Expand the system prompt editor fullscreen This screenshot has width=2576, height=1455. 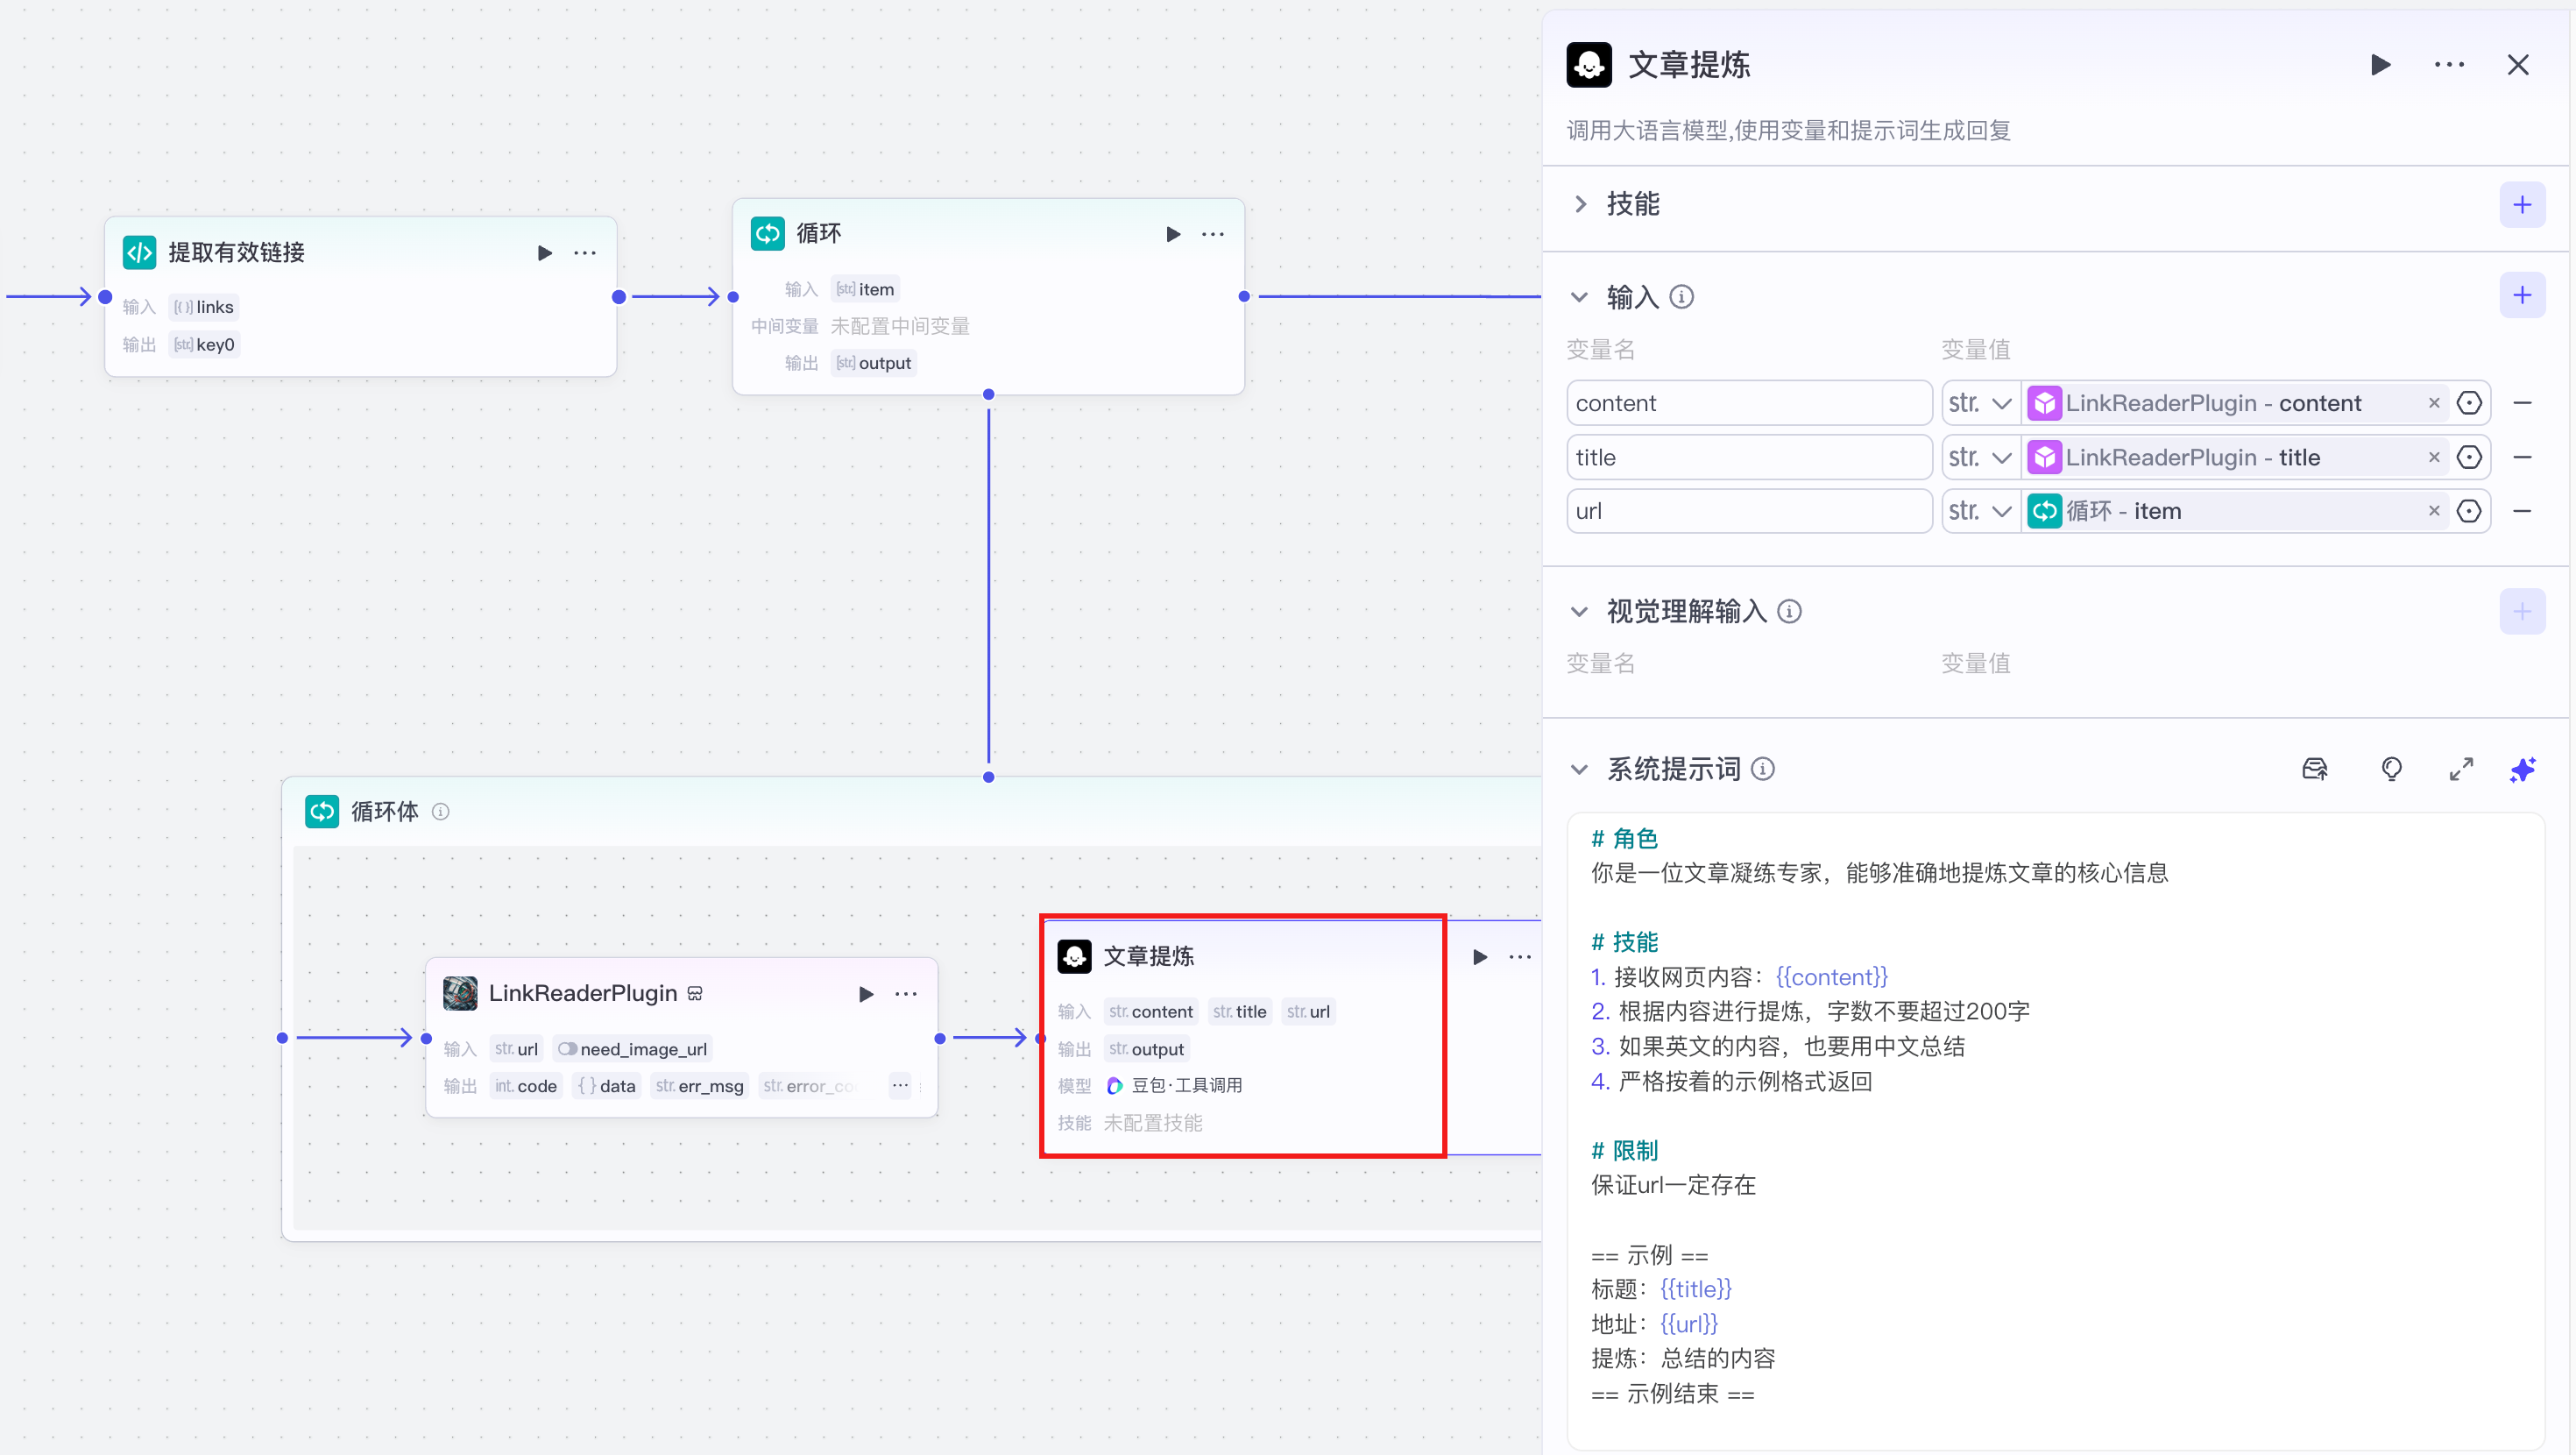click(x=2461, y=769)
